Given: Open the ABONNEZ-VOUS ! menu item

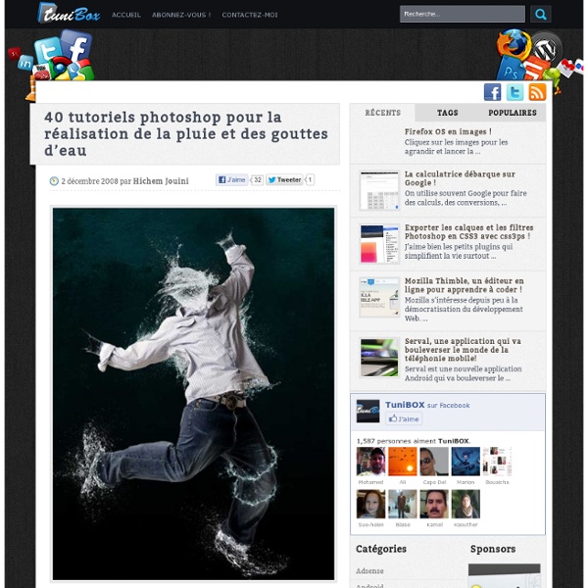Looking at the screenshot, I should pyautogui.click(x=181, y=15).
